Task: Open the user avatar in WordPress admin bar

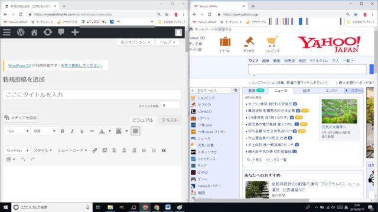Action: 178,32
